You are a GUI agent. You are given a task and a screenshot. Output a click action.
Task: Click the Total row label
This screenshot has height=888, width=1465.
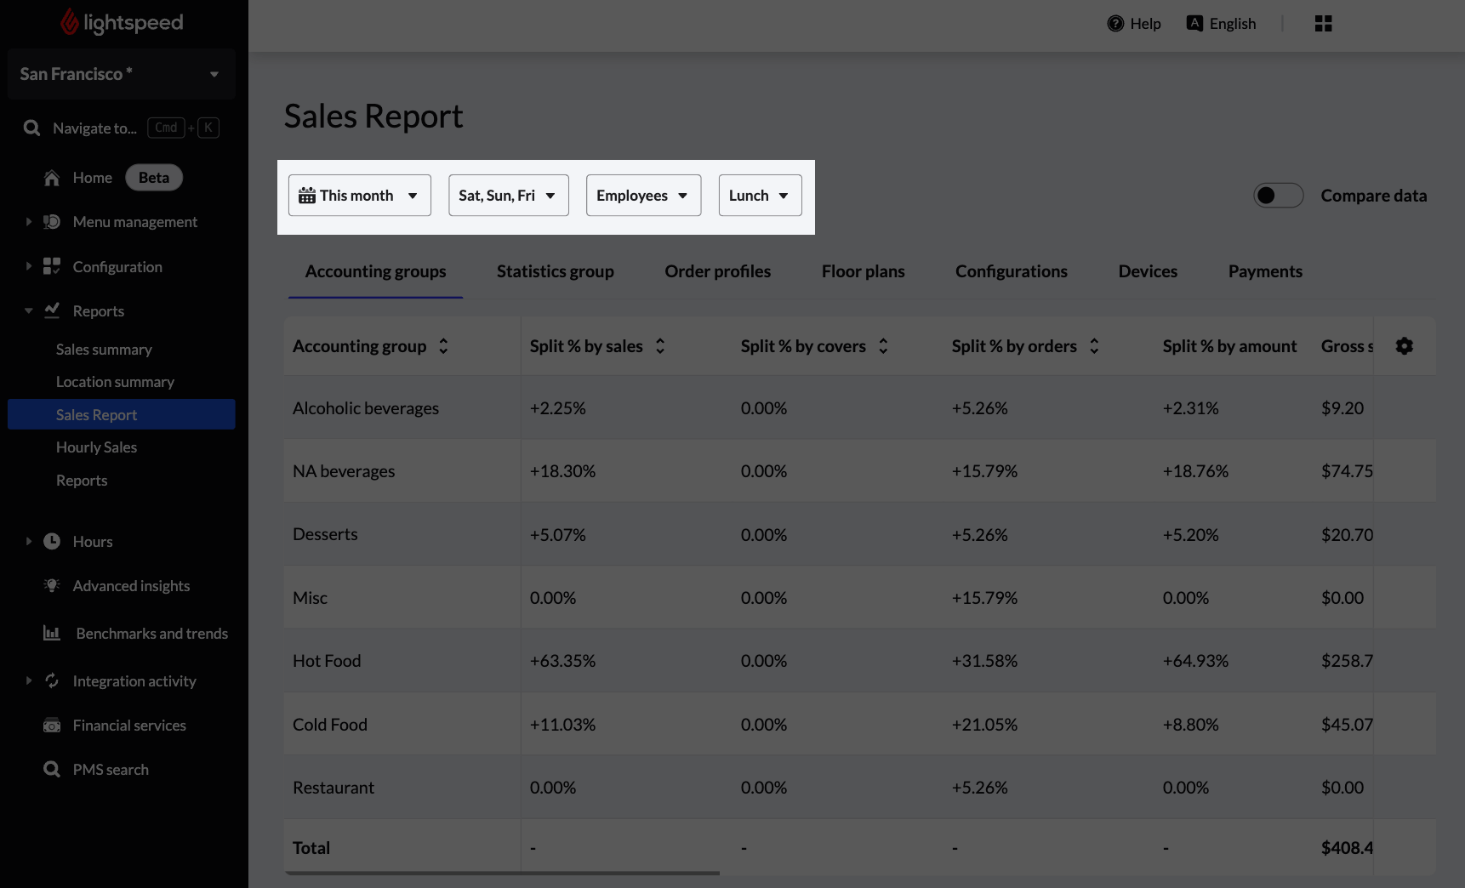click(x=311, y=848)
